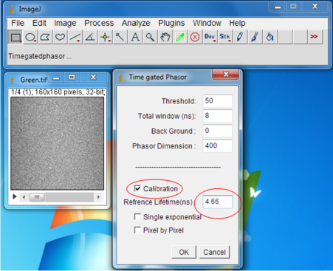
Task: Cancel the Time gated Phasor dialog
Action: [x=214, y=252]
